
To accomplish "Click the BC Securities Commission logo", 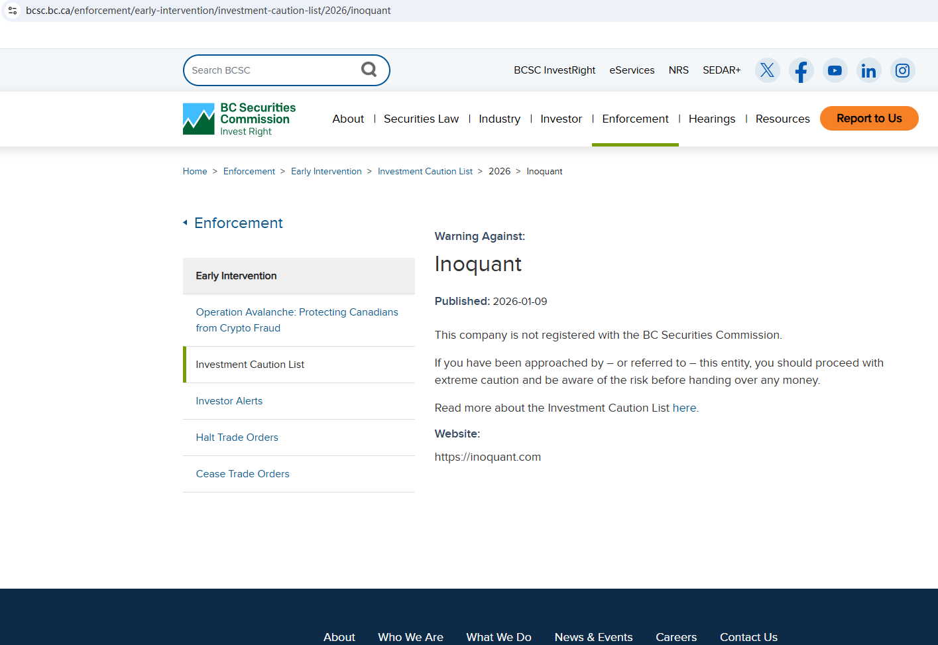I will (239, 119).
